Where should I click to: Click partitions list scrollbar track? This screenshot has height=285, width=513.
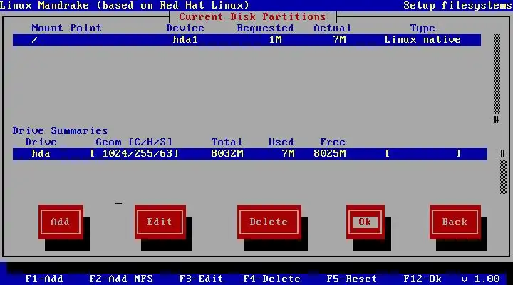click(497, 73)
